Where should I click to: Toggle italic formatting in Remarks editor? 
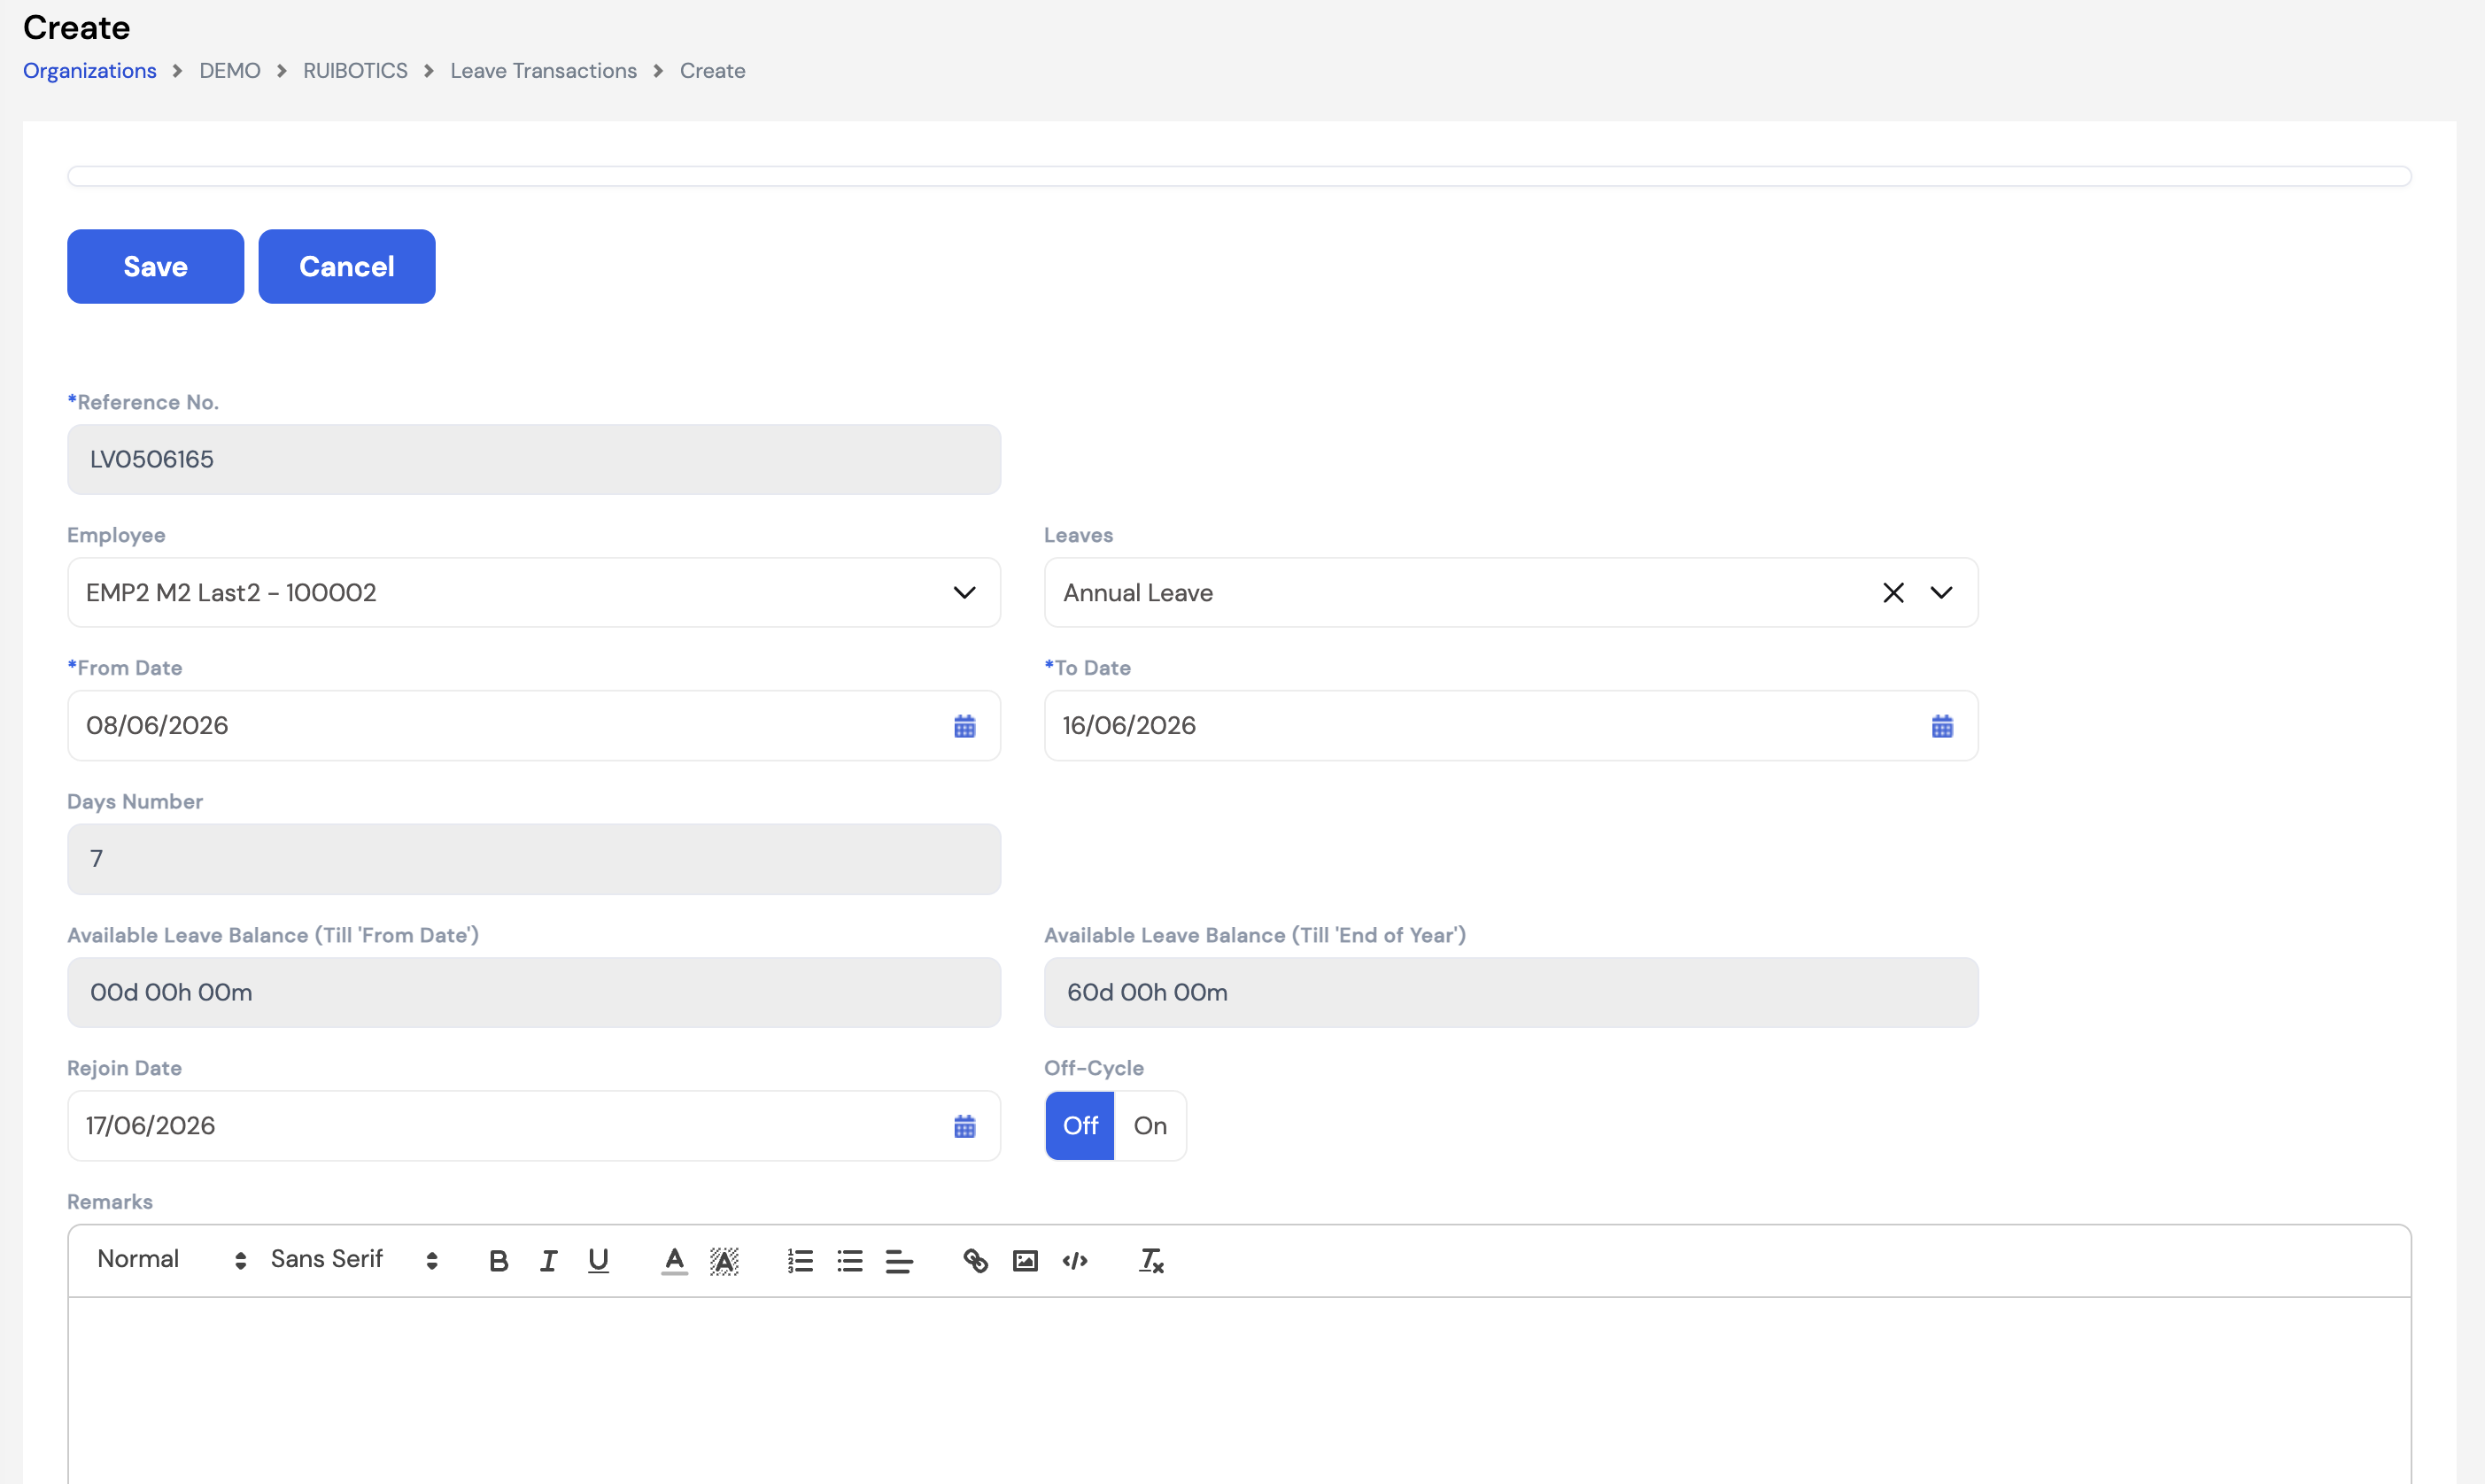548,1260
